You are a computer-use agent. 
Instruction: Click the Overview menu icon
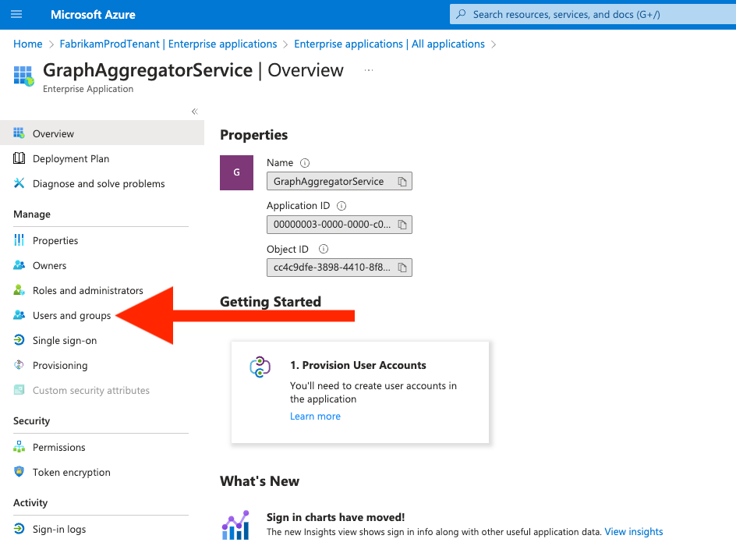pos(19,133)
